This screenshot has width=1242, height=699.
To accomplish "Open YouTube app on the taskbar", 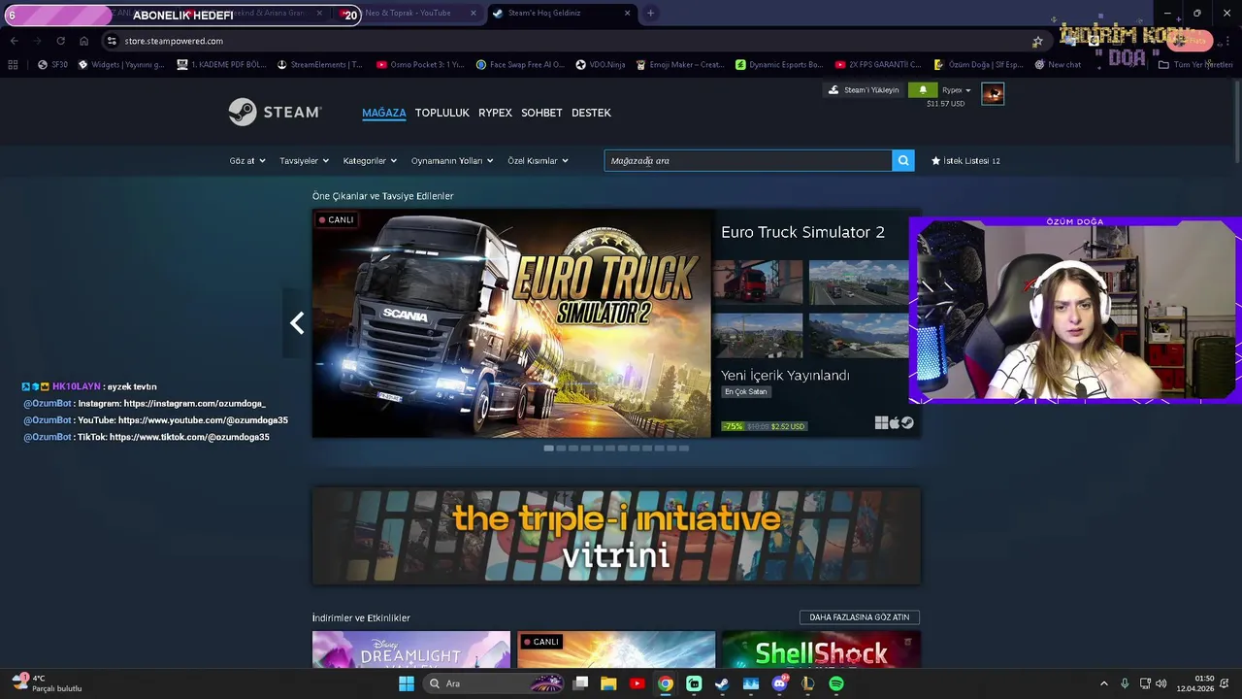I will (x=637, y=683).
